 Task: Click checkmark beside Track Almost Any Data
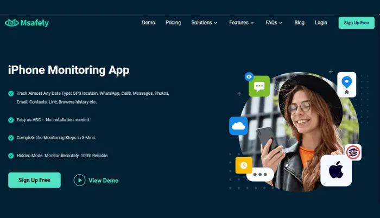pos(11,94)
